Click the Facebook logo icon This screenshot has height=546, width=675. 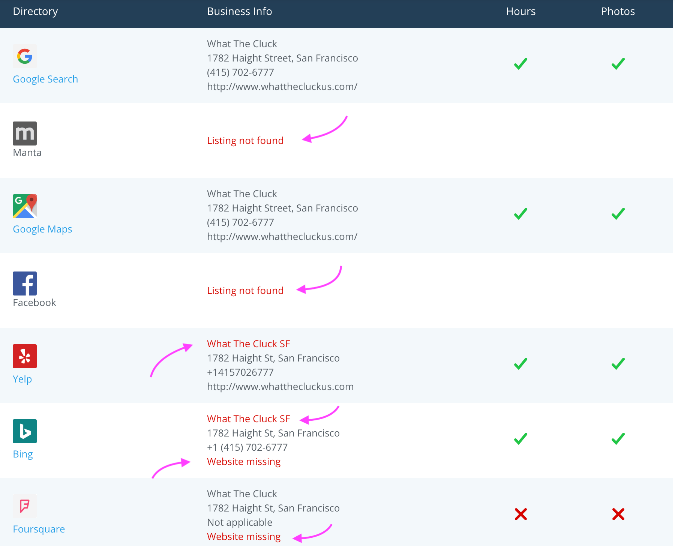[25, 283]
